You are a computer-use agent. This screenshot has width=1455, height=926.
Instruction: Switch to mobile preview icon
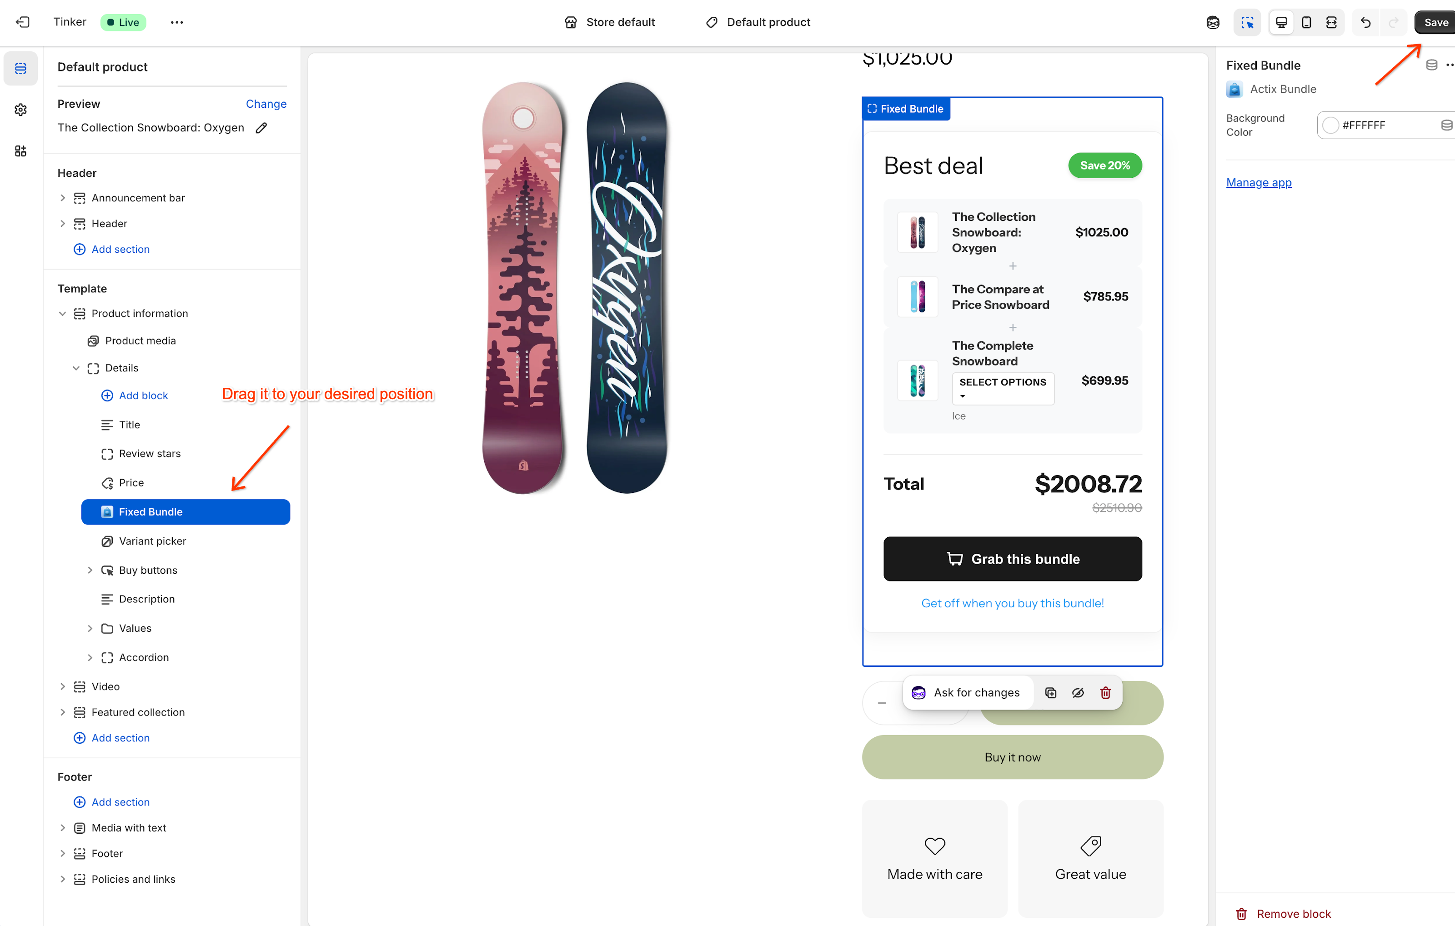pos(1306,22)
